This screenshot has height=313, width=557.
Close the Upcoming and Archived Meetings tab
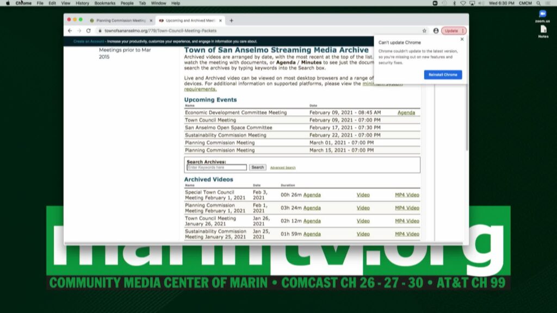pyautogui.click(x=220, y=21)
